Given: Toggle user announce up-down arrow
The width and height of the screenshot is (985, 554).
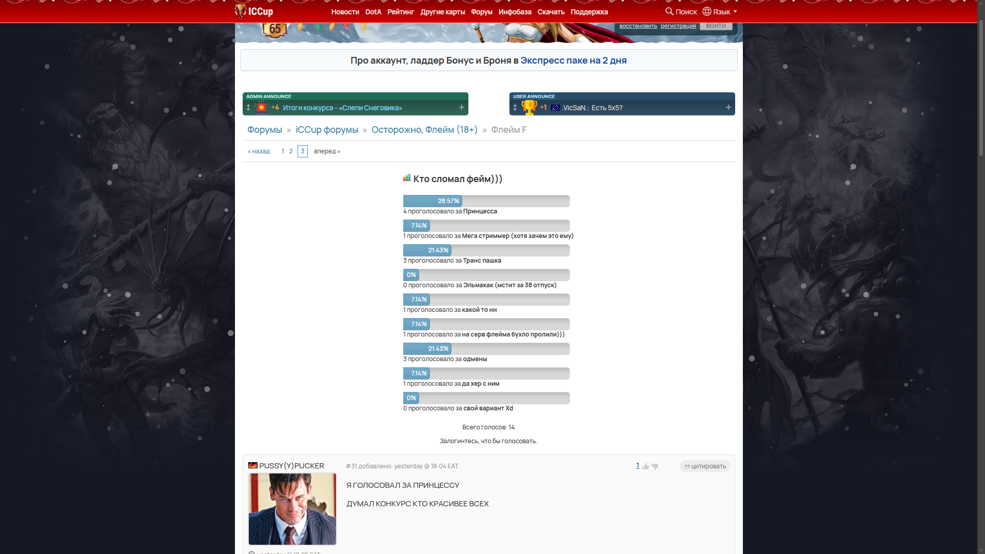Looking at the screenshot, I should [x=515, y=108].
